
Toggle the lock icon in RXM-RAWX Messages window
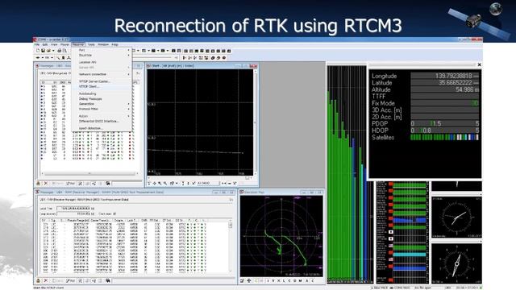38,280
